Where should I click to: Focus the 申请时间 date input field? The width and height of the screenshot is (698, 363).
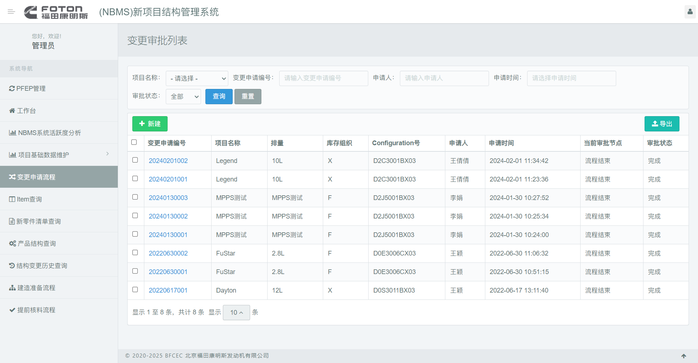571,78
